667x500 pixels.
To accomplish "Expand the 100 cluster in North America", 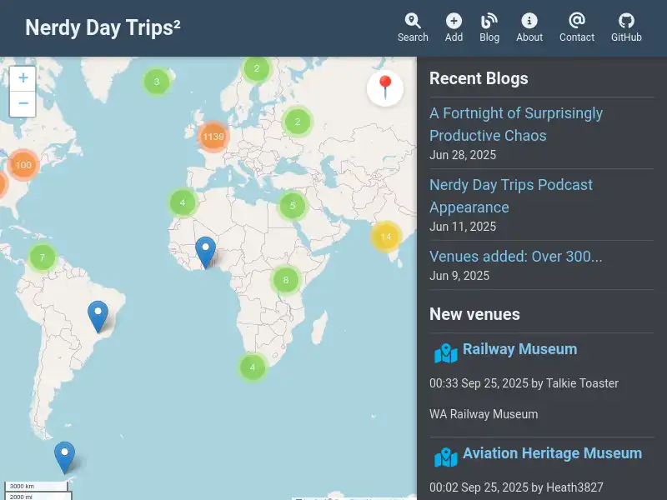I will tap(23, 165).
